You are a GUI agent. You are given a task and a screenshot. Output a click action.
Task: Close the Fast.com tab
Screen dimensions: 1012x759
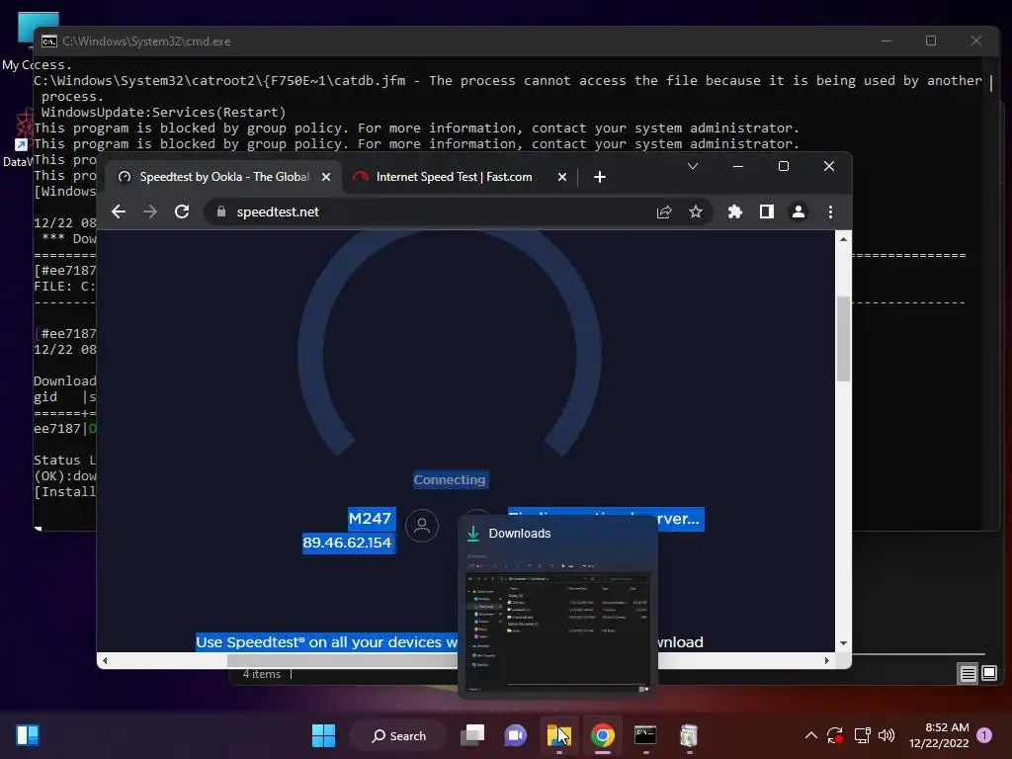[x=562, y=177]
